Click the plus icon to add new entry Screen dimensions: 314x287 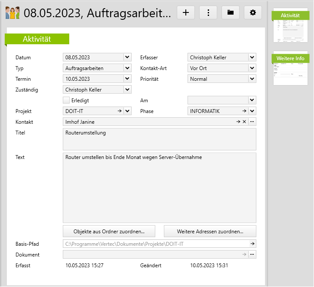(x=186, y=12)
